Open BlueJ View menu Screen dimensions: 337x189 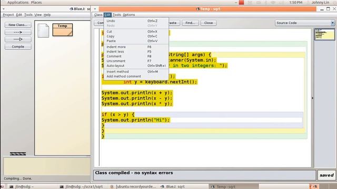38,15
